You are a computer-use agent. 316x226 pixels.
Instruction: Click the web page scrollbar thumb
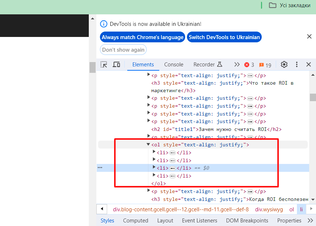tap(92, 67)
